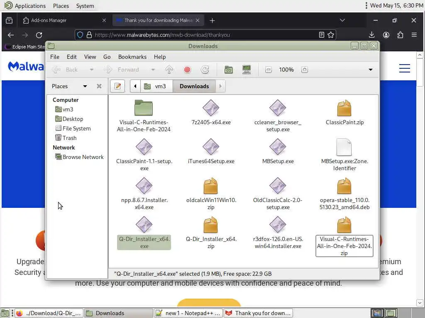425x318 pixels.
Task: Select the ccleaner_browser_setup.exe icon
Action: [278, 108]
